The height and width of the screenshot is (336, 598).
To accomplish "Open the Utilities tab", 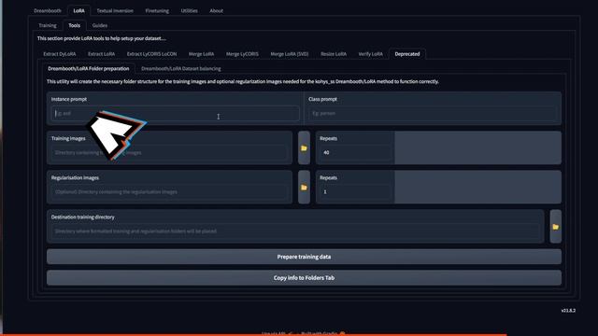I will point(189,10).
